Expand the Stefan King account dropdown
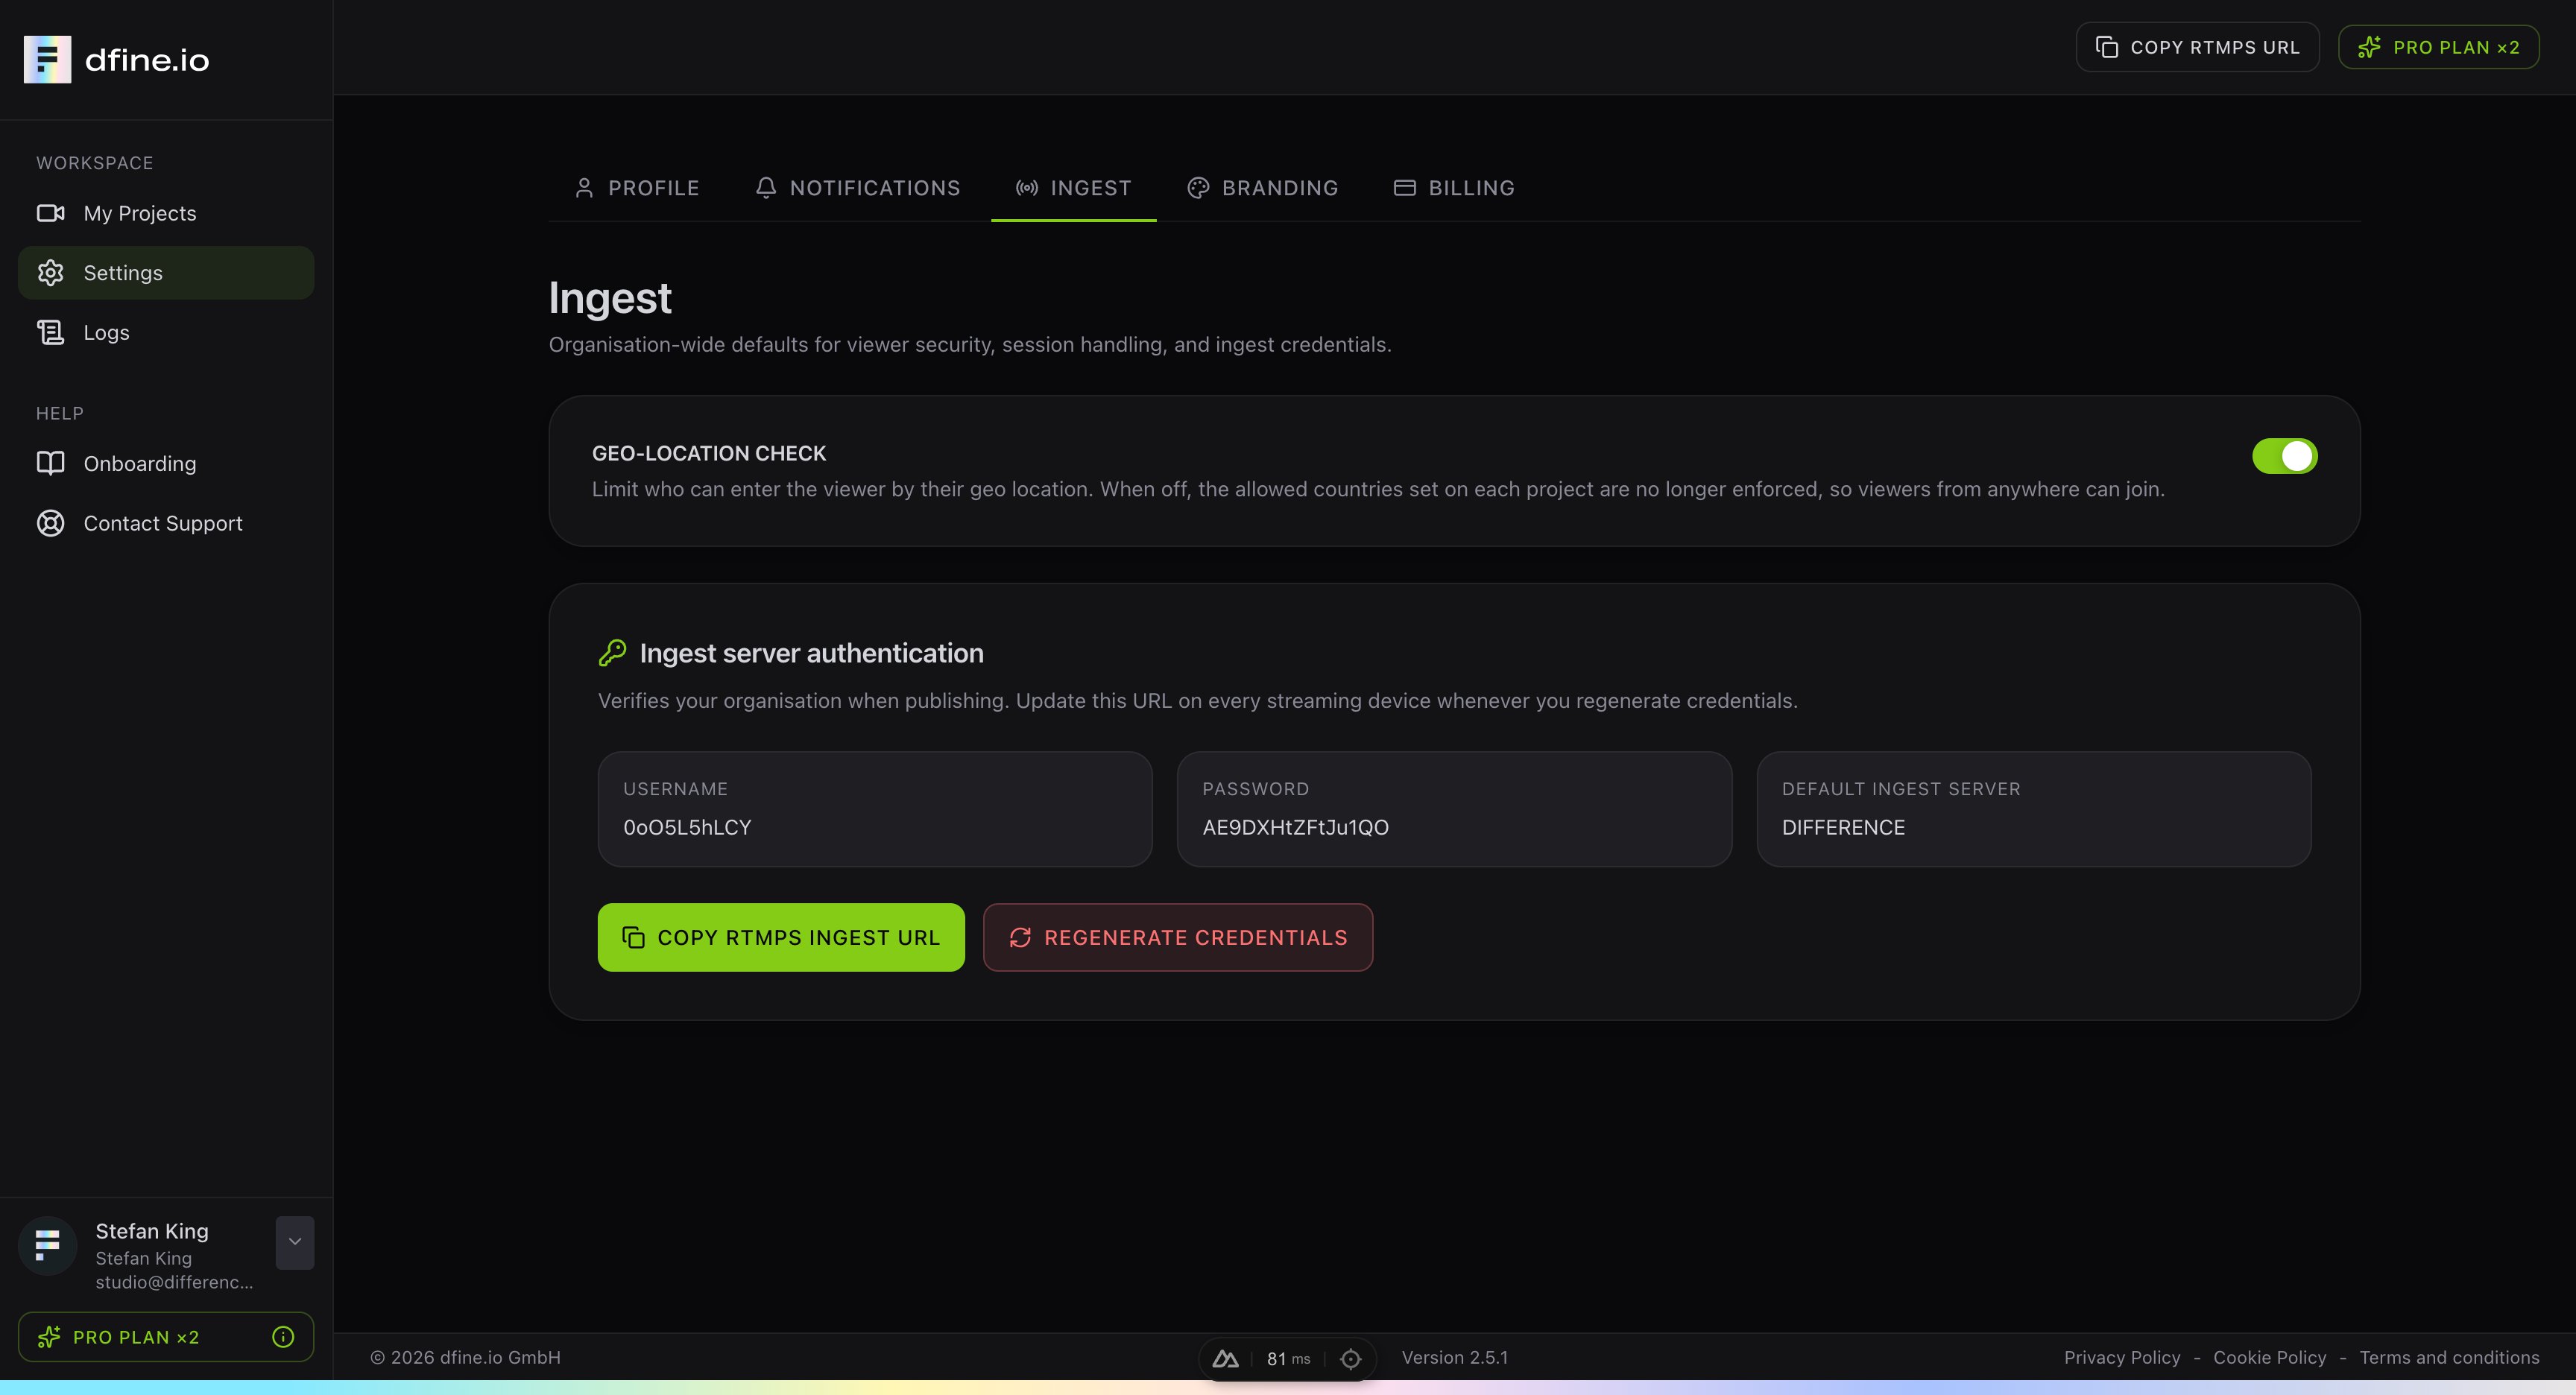 295,1242
